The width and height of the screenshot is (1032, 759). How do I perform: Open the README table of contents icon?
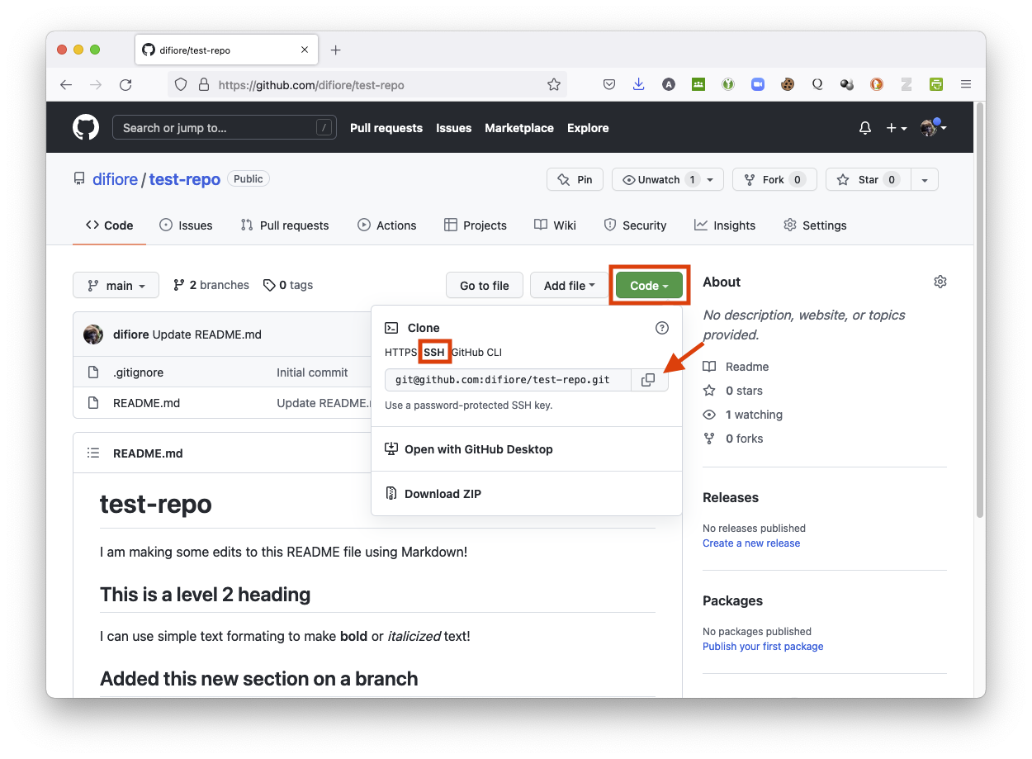coord(94,453)
